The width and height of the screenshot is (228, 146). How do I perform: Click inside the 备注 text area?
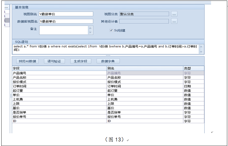[x=64, y=30]
